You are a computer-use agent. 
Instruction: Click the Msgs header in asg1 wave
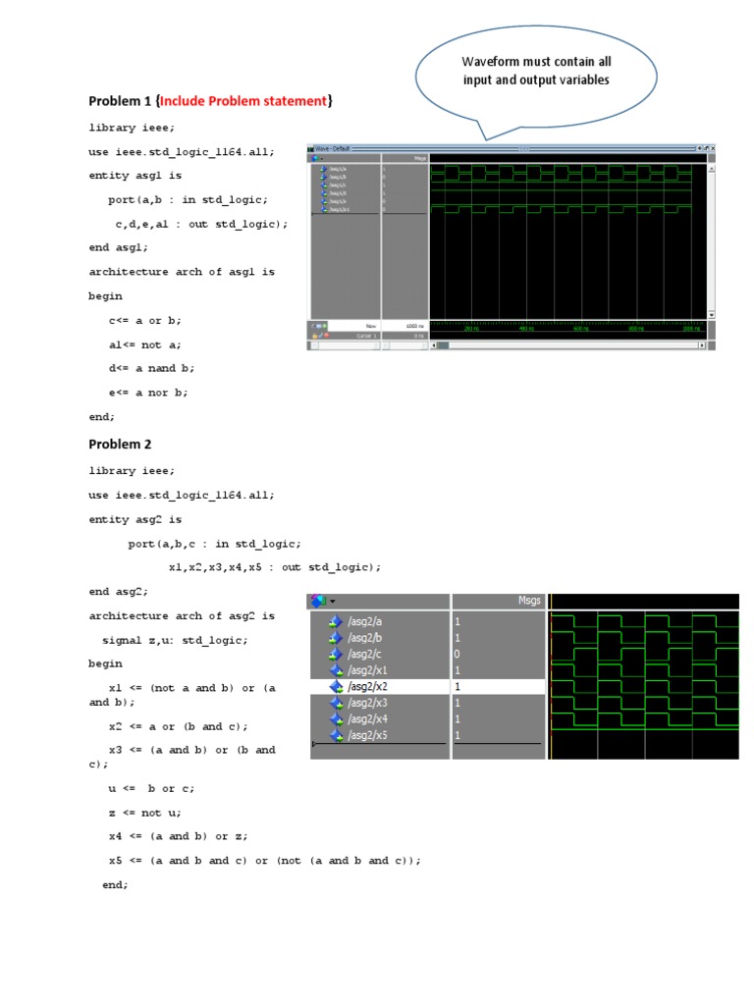(420, 158)
